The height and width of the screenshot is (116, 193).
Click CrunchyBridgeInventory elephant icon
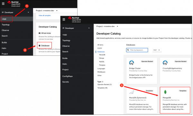point(165,63)
